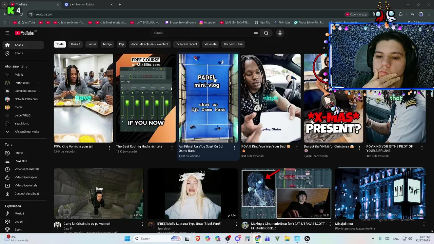Select the Muzică filter chip

tap(75, 44)
